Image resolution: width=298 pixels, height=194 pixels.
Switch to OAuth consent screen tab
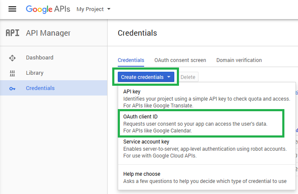[x=180, y=60]
